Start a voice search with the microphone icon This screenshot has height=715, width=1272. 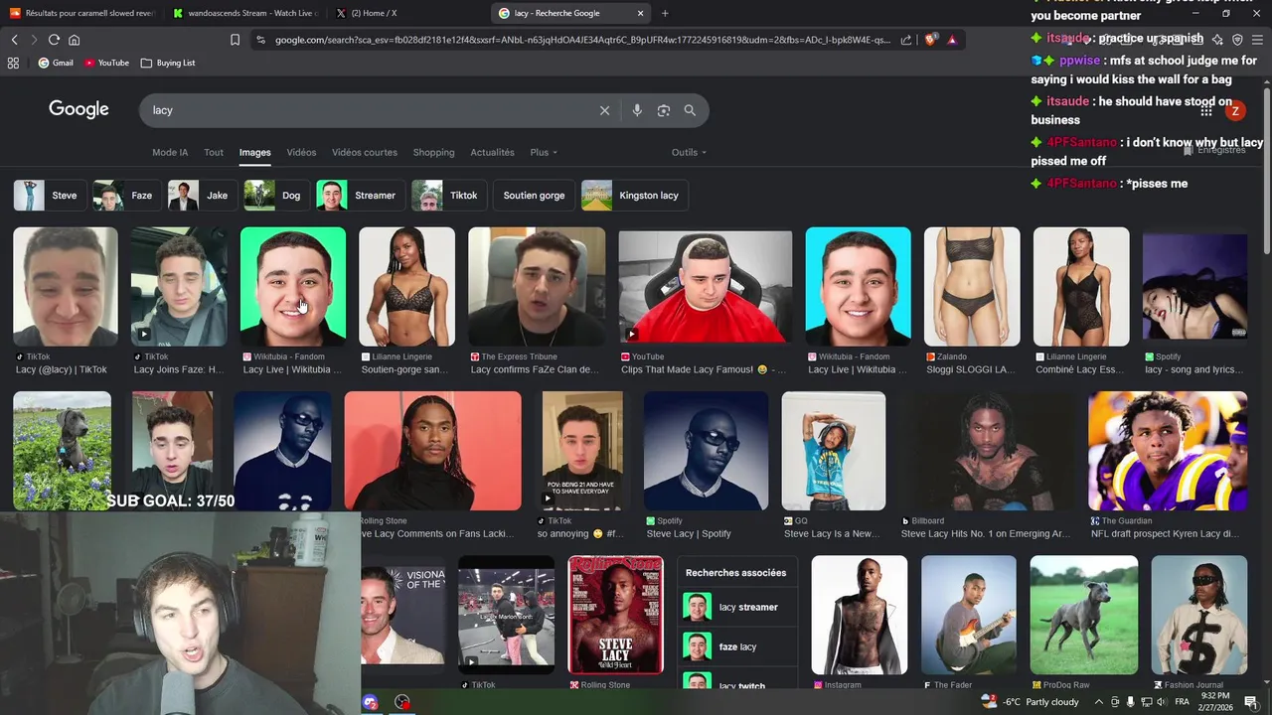pyautogui.click(x=637, y=110)
